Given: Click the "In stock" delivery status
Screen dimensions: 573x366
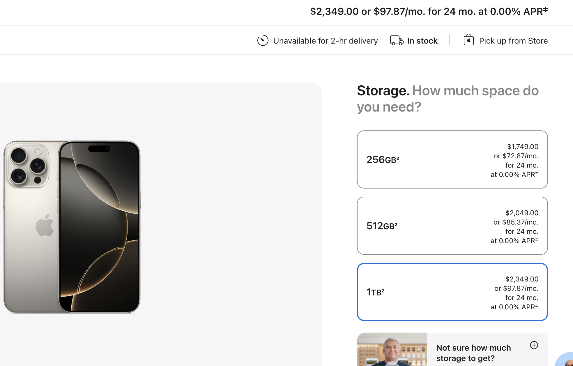Looking at the screenshot, I should pos(422,41).
